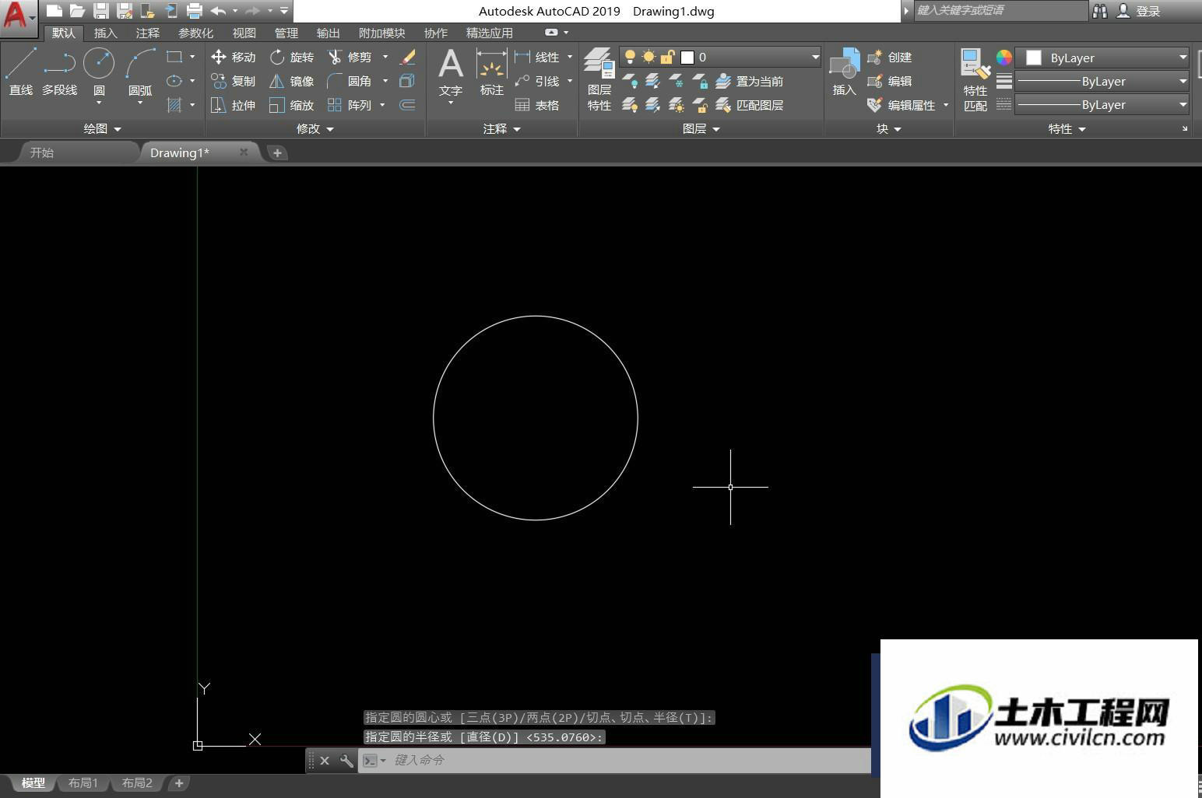Image resolution: width=1202 pixels, height=798 pixels.
Task: Expand the ByLayer color dropdown
Action: (1183, 58)
